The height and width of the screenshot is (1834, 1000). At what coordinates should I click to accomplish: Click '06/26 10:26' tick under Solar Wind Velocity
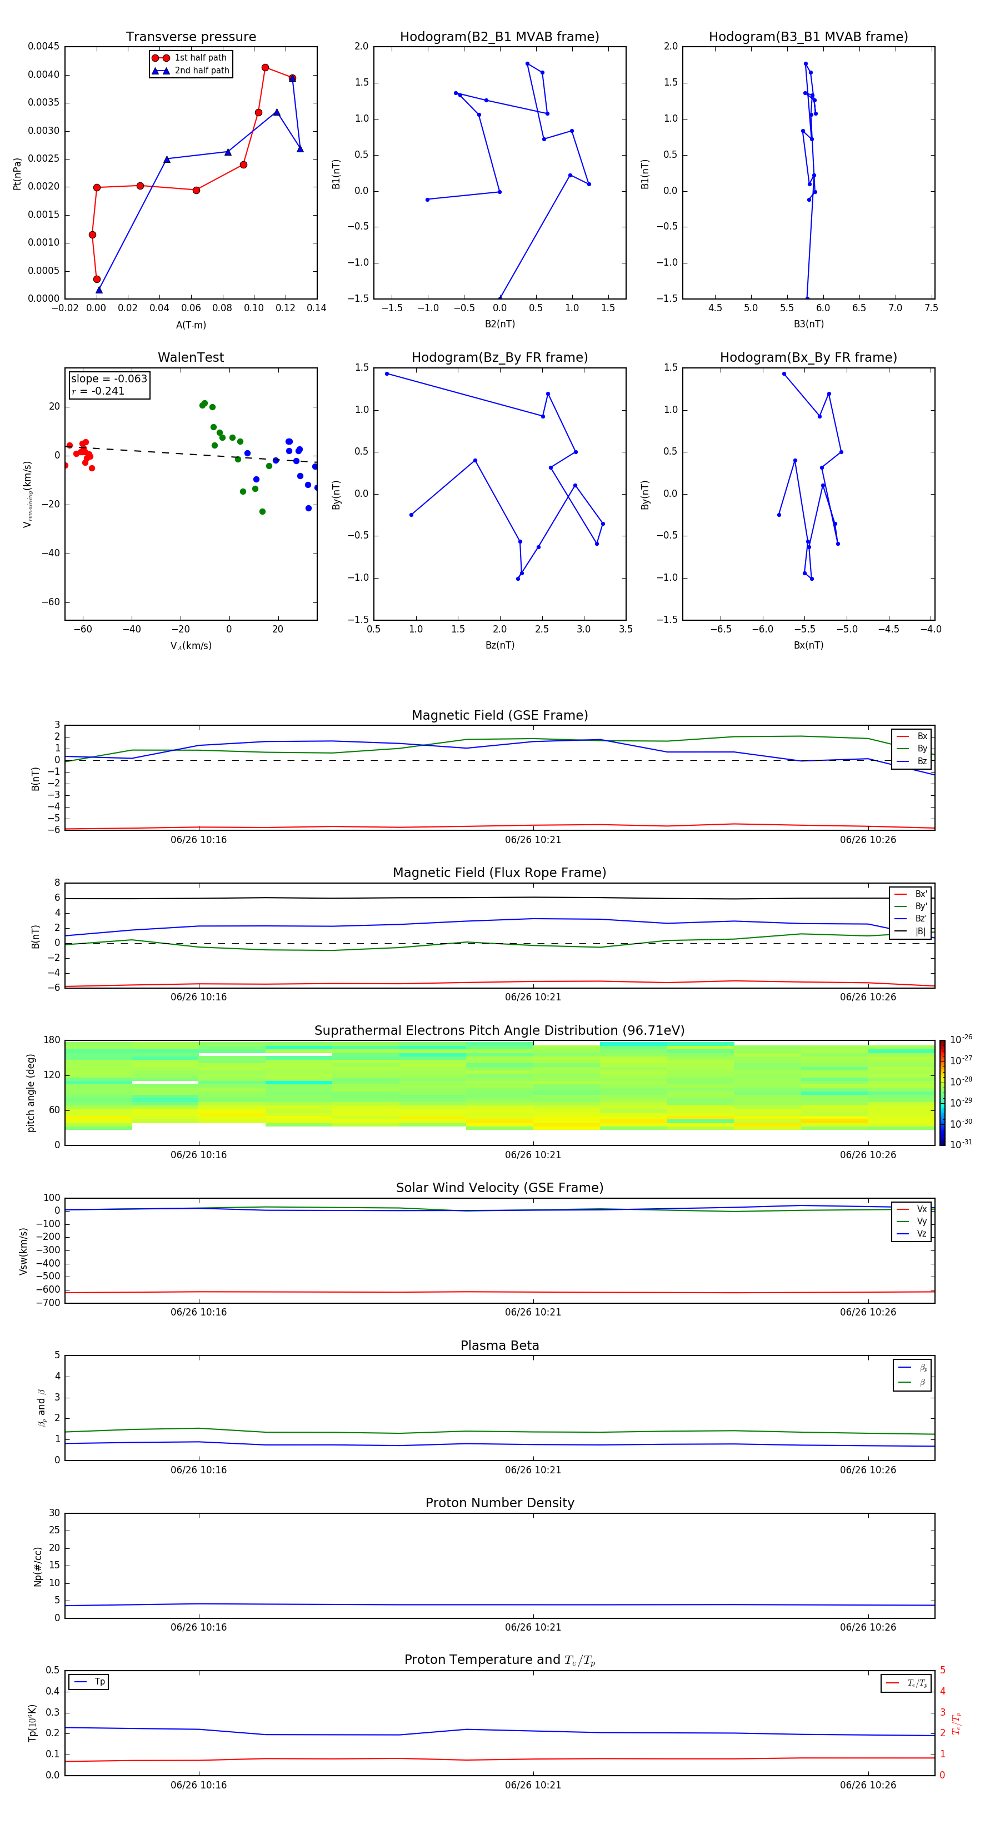[868, 1312]
